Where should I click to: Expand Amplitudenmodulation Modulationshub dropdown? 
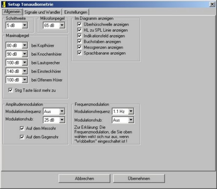[x=62, y=120]
